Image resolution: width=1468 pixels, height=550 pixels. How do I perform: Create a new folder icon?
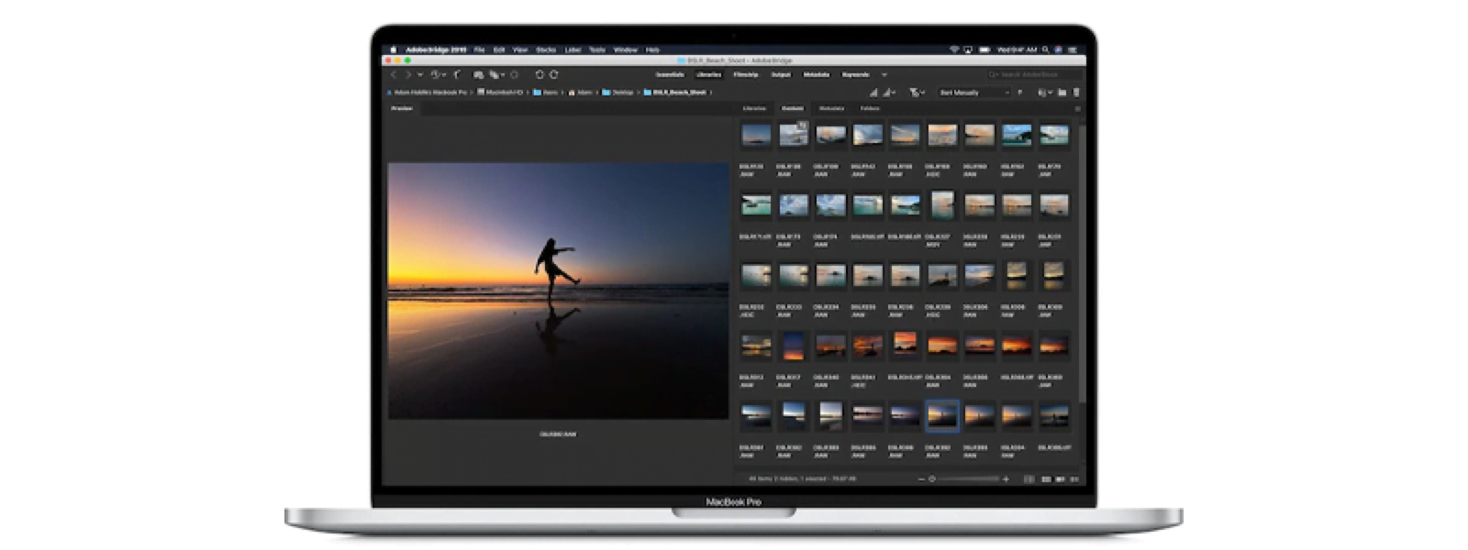1062,93
